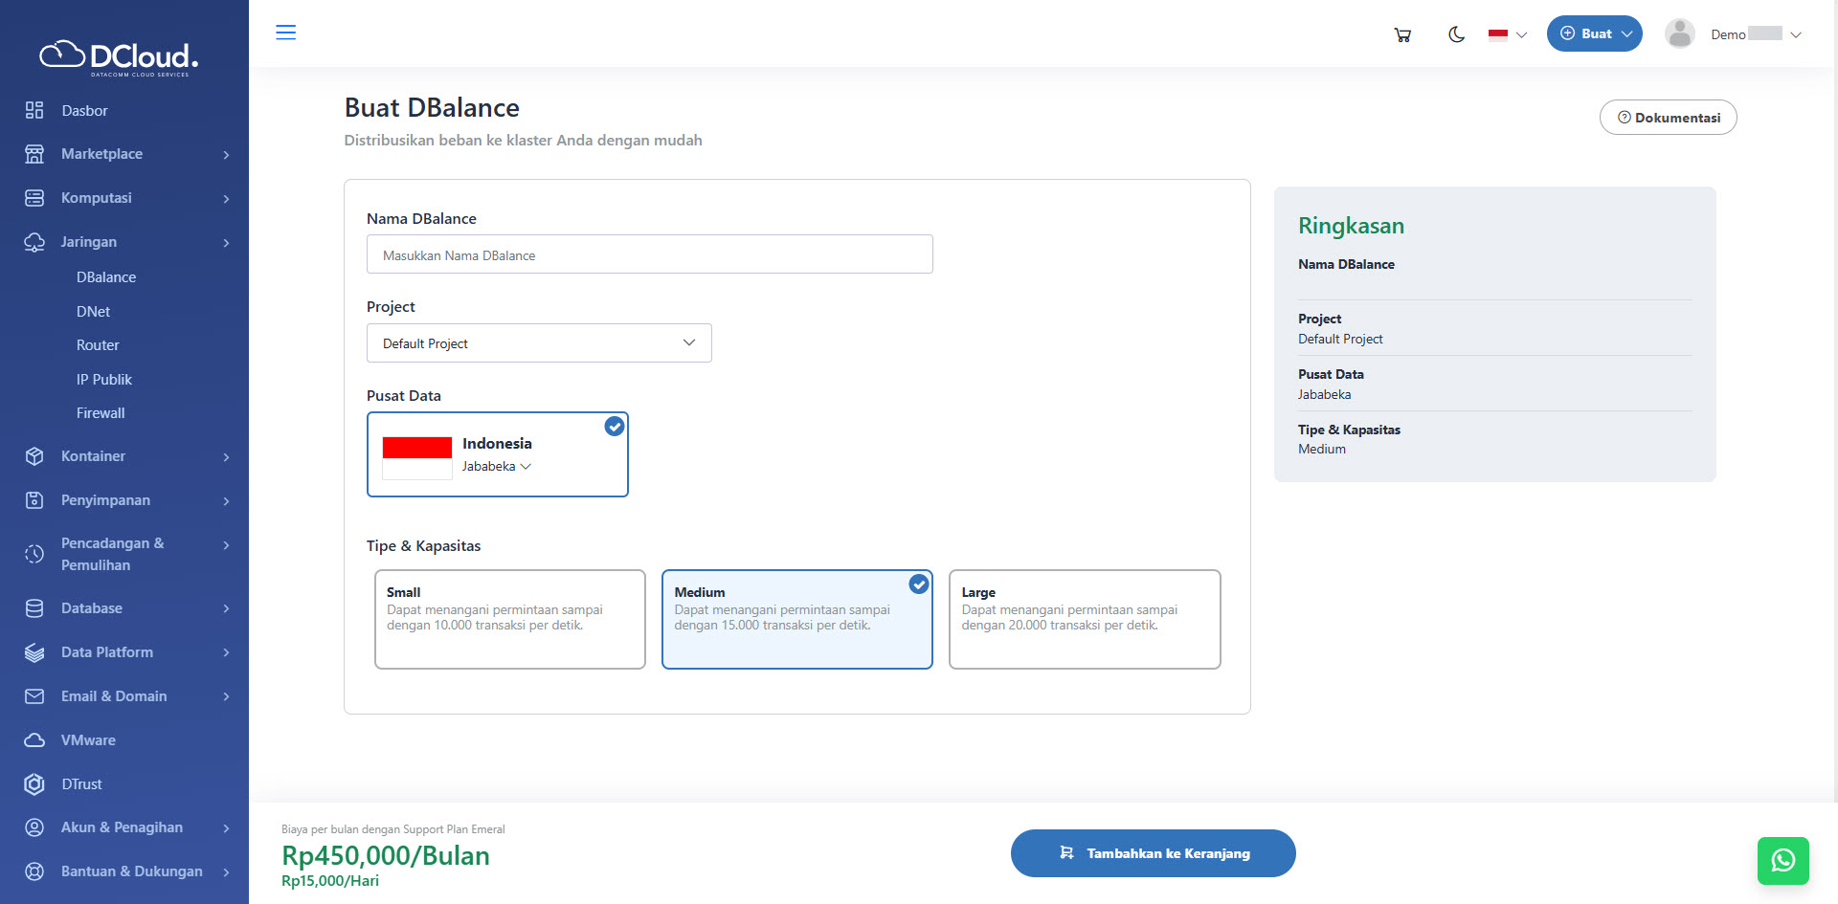Click the hamburger menu icon

click(x=285, y=33)
